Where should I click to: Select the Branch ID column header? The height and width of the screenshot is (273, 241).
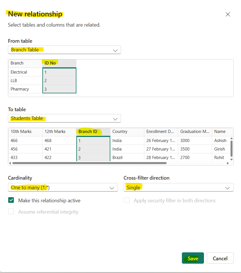(89, 132)
